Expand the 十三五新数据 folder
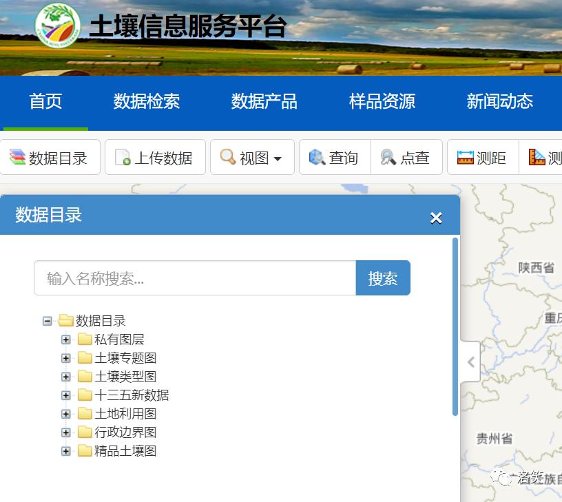The height and width of the screenshot is (502, 562). (66, 395)
